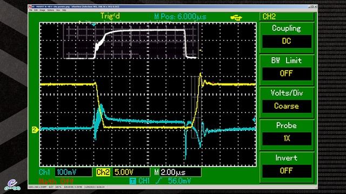Click the M Pos: 6.000µs readout
Image resolution: width=346 pixels, height=194 pixels.
(180, 17)
